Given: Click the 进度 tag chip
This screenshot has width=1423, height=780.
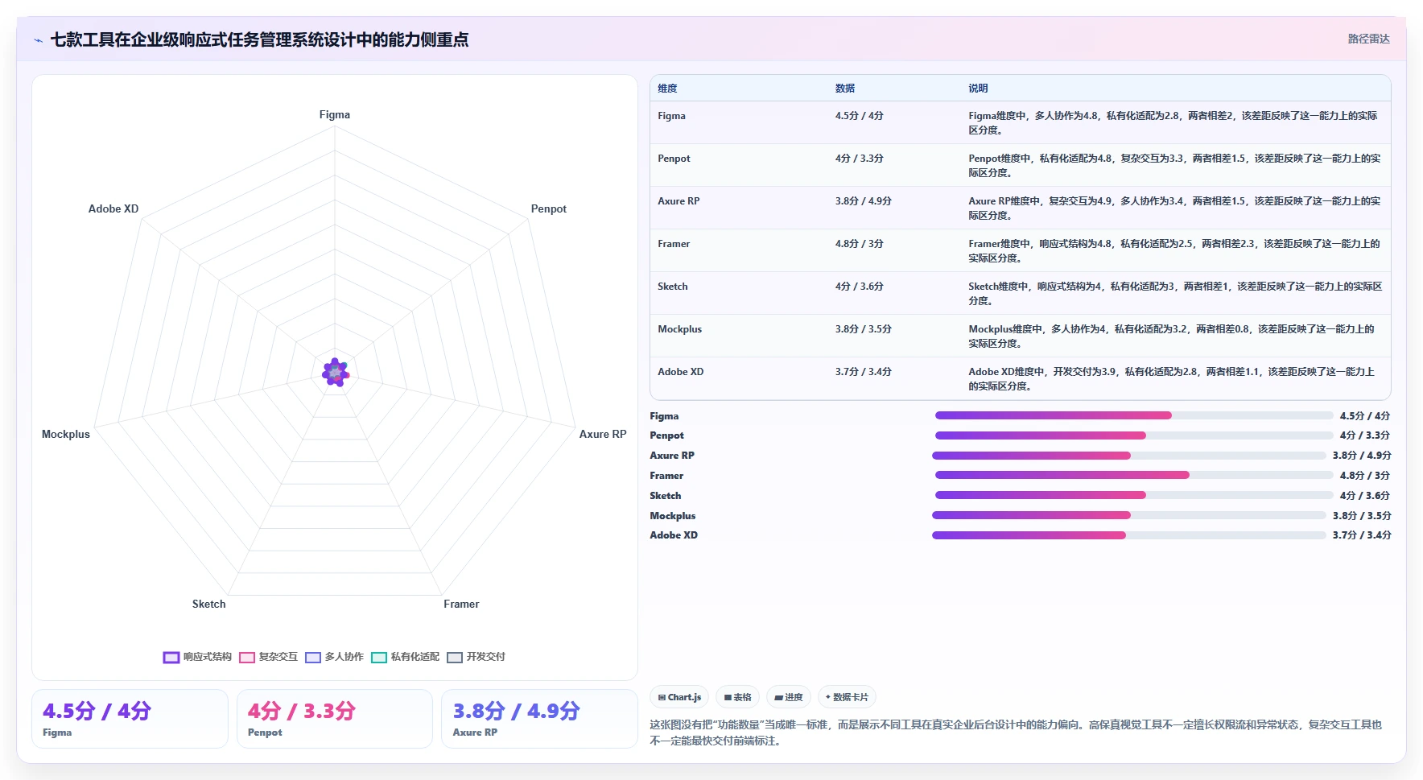Looking at the screenshot, I should click(789, 697).
